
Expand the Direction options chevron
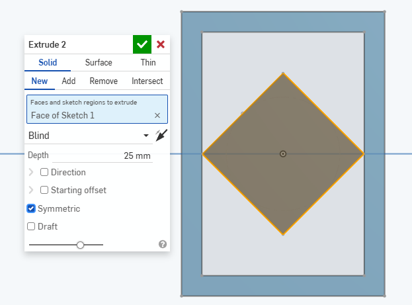point(31,172)
